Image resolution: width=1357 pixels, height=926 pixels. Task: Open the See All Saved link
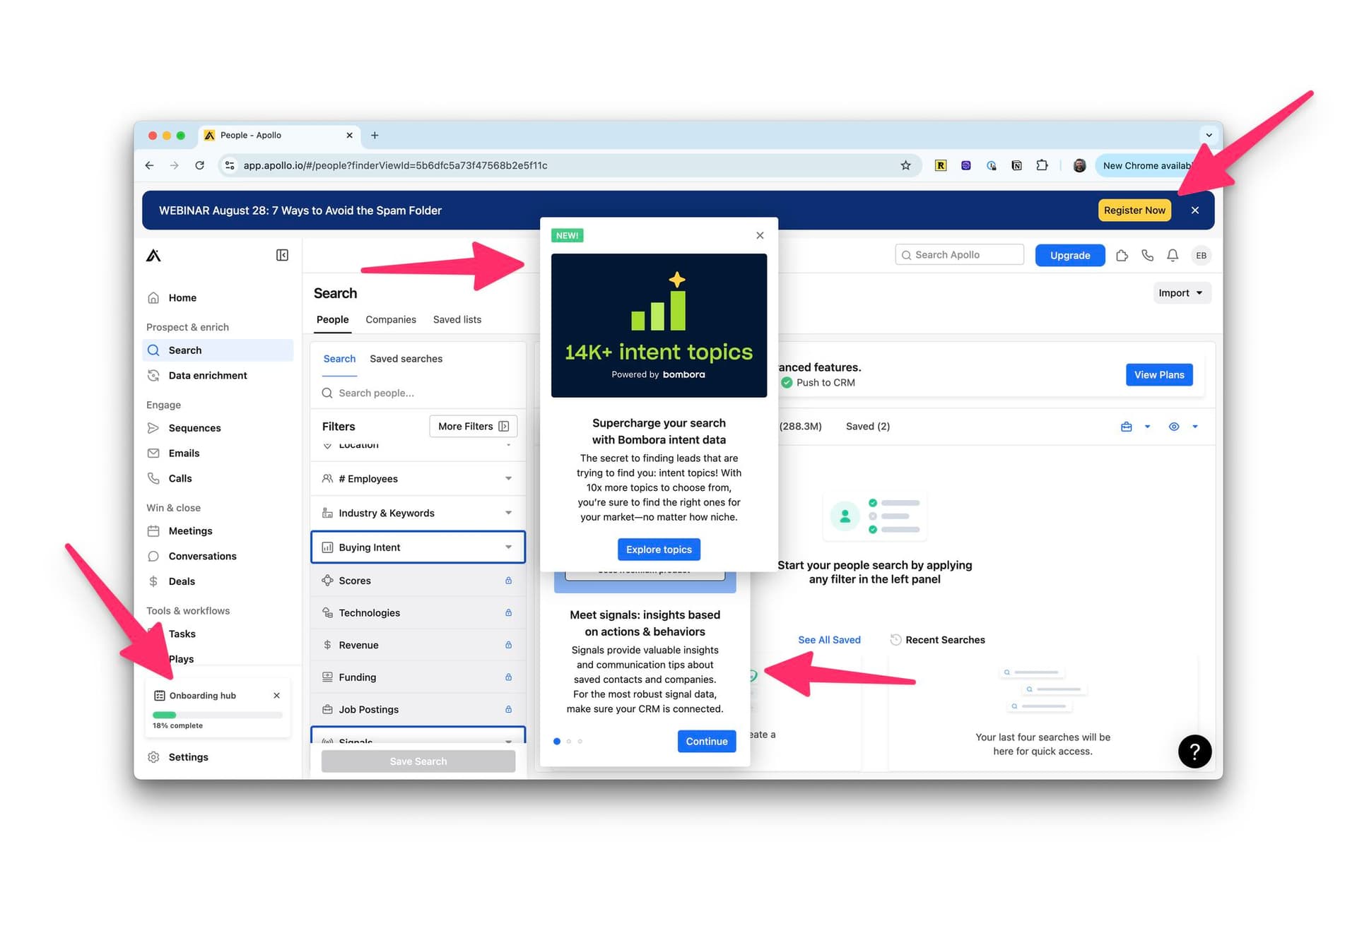[x=829, y=640]
